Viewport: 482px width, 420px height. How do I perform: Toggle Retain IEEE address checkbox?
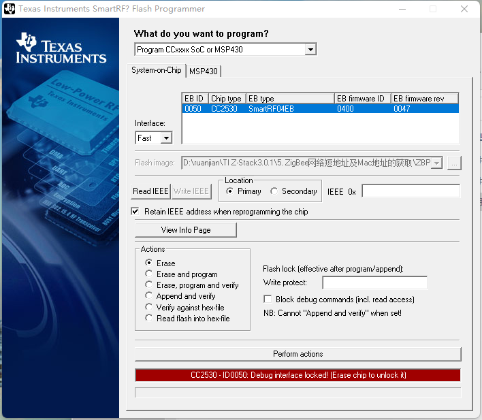tap(135, 211)
